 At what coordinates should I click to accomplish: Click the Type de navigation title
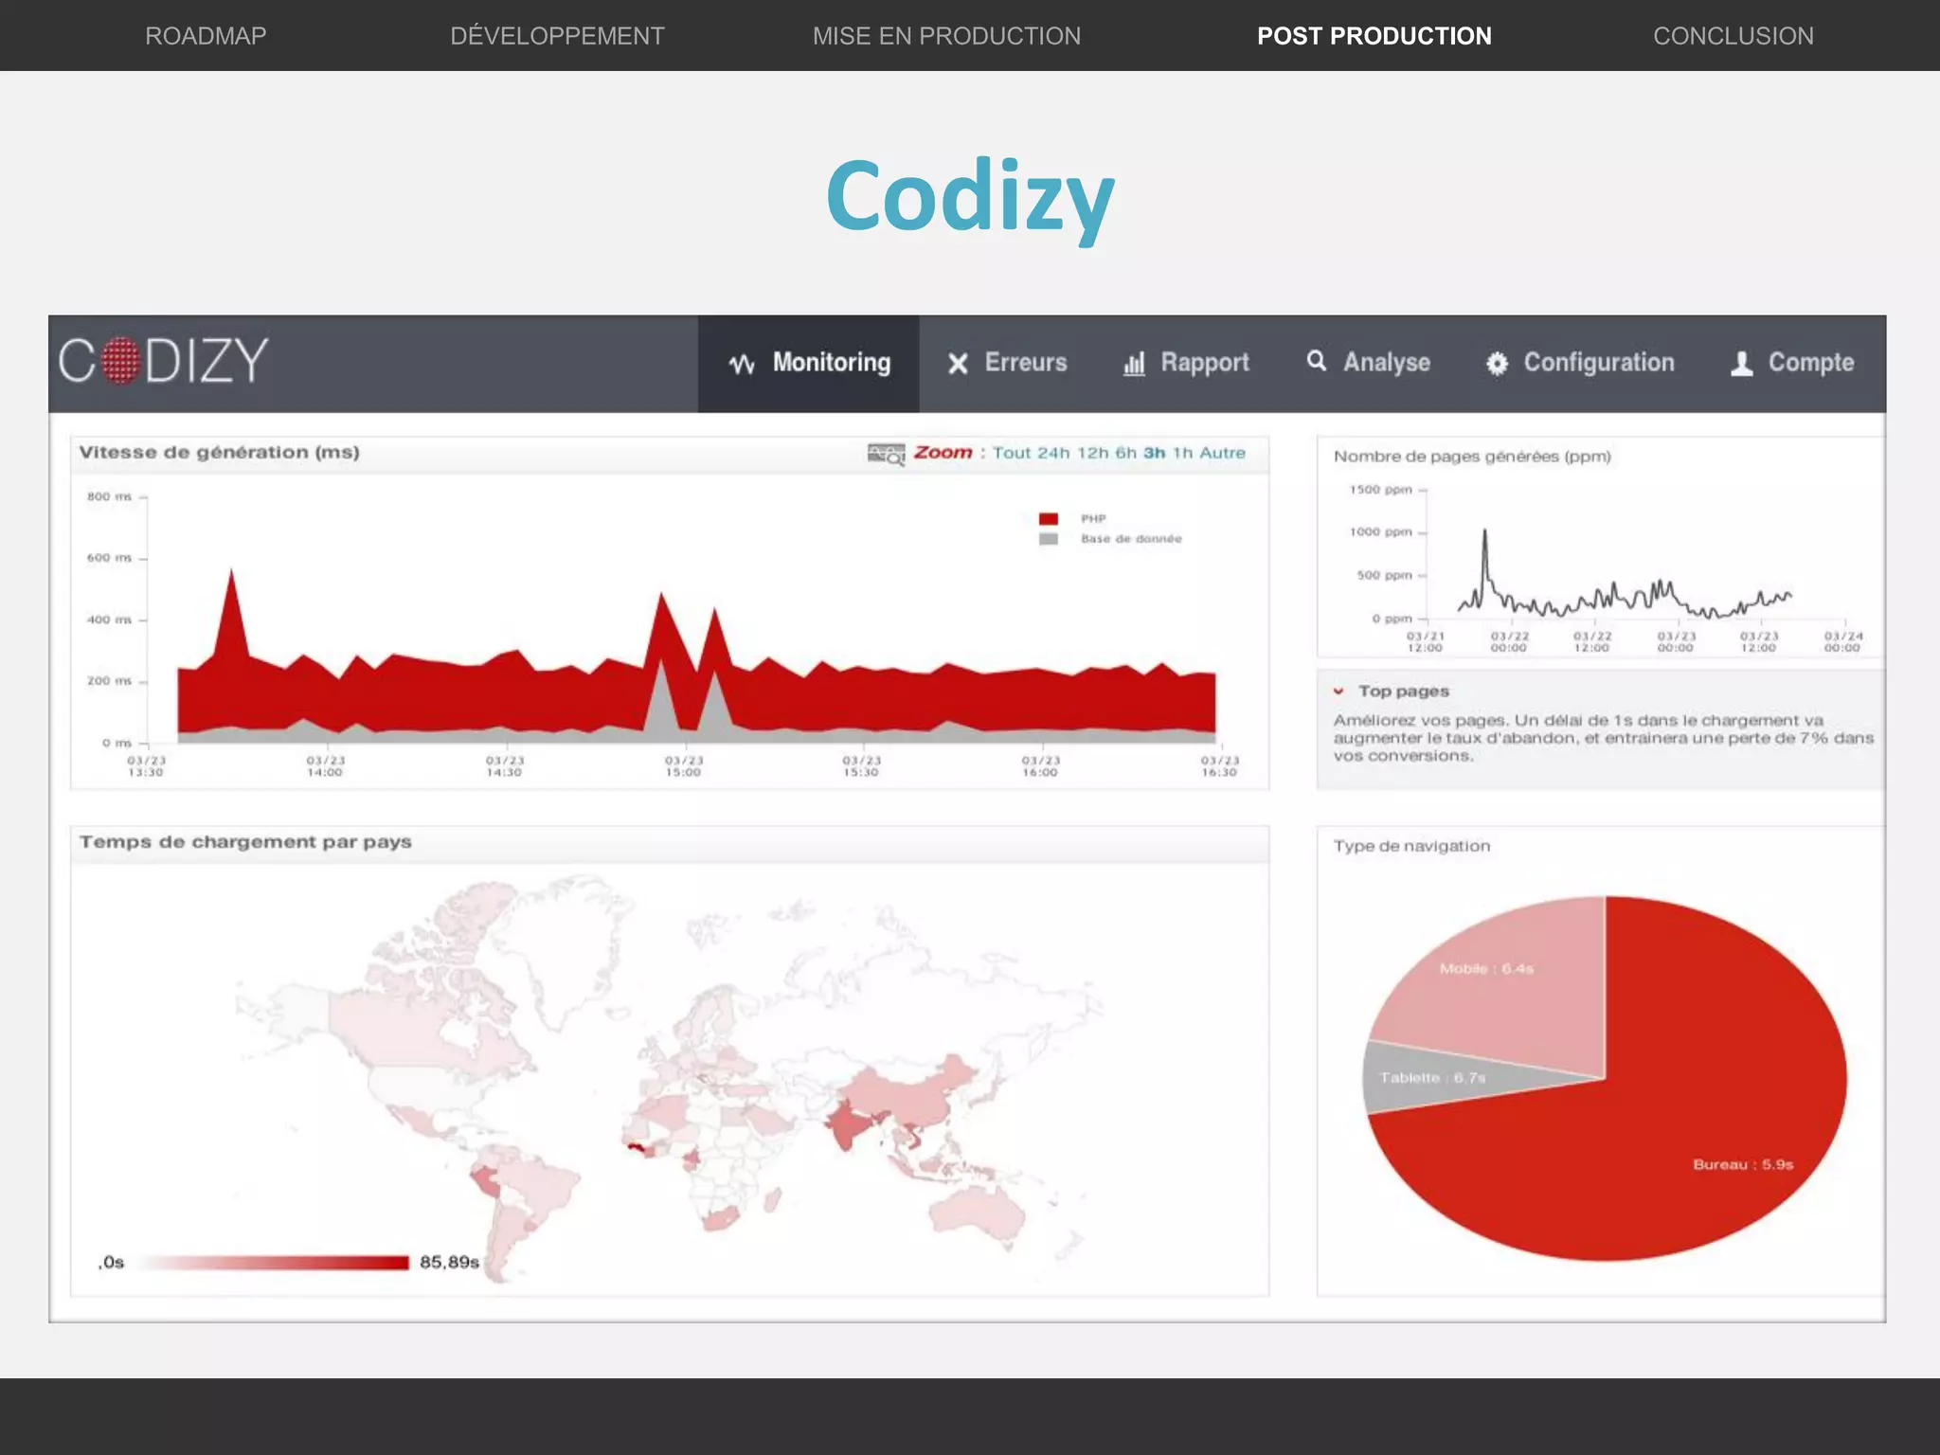point(1411,846)
